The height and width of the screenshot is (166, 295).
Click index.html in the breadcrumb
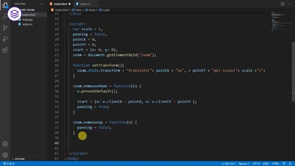[61, 10]
